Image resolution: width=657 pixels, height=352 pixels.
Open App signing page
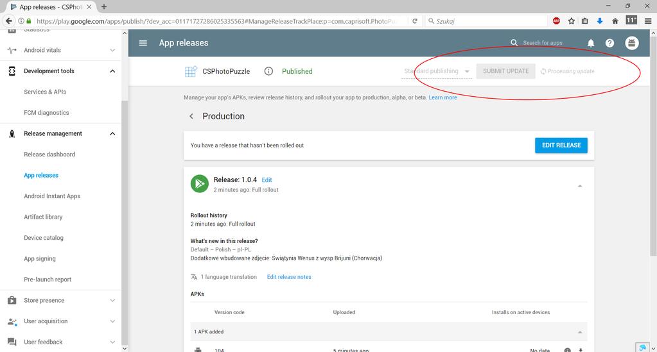tap(39, 258)
